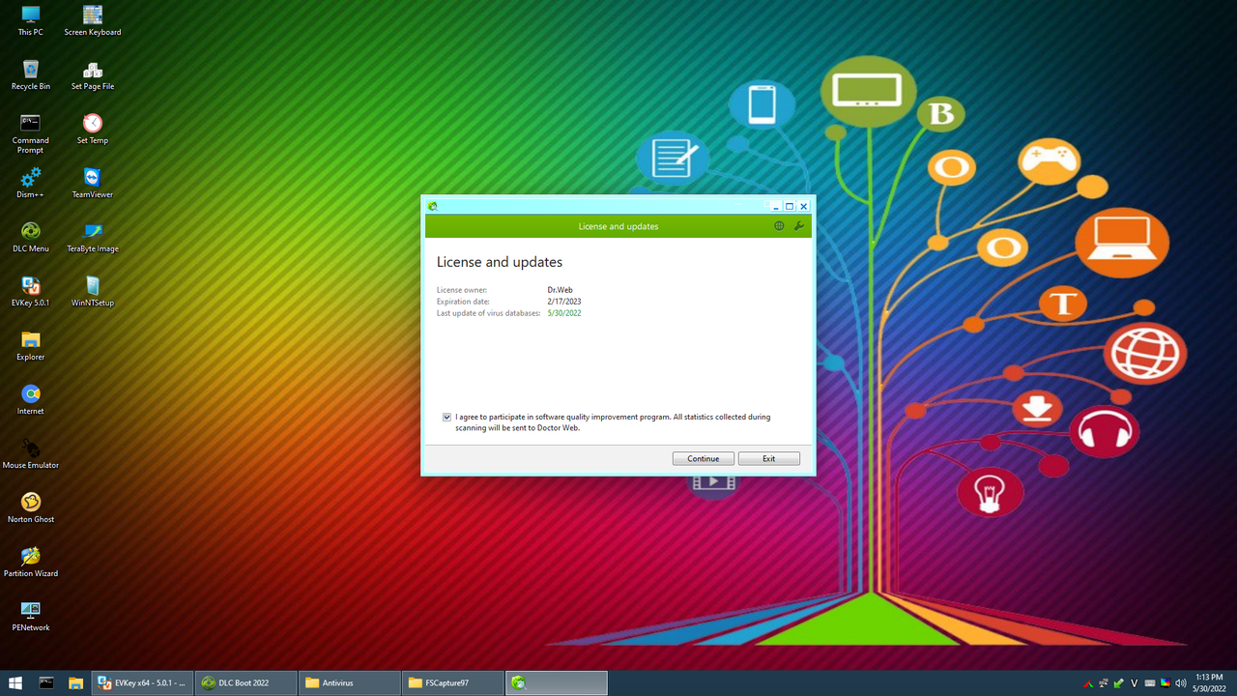Click the Dr.Web taskbar button
Image resolution: width=1237 pixels, height=696 pixels.
557,682
